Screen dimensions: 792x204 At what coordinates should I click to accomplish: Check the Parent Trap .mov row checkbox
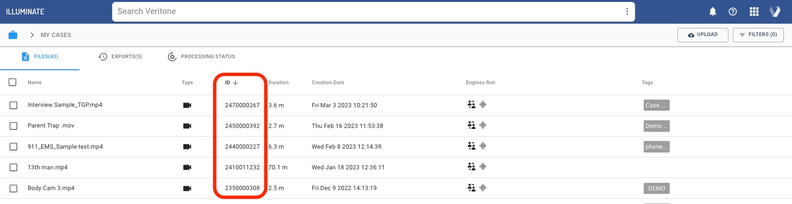13,126
